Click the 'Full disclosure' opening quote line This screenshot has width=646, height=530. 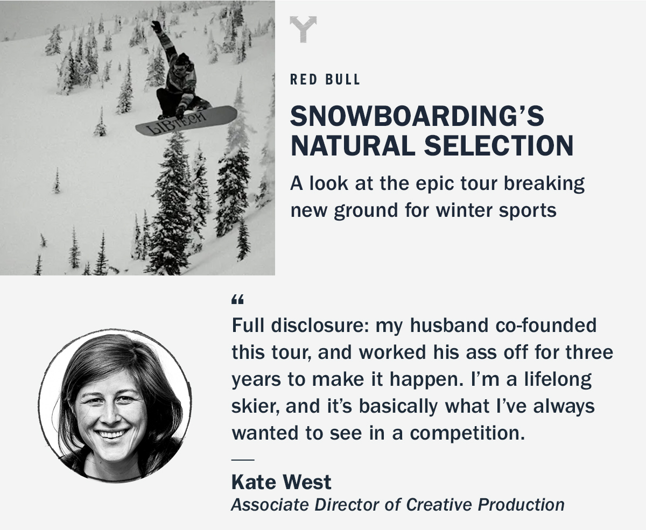click(415, 326)
